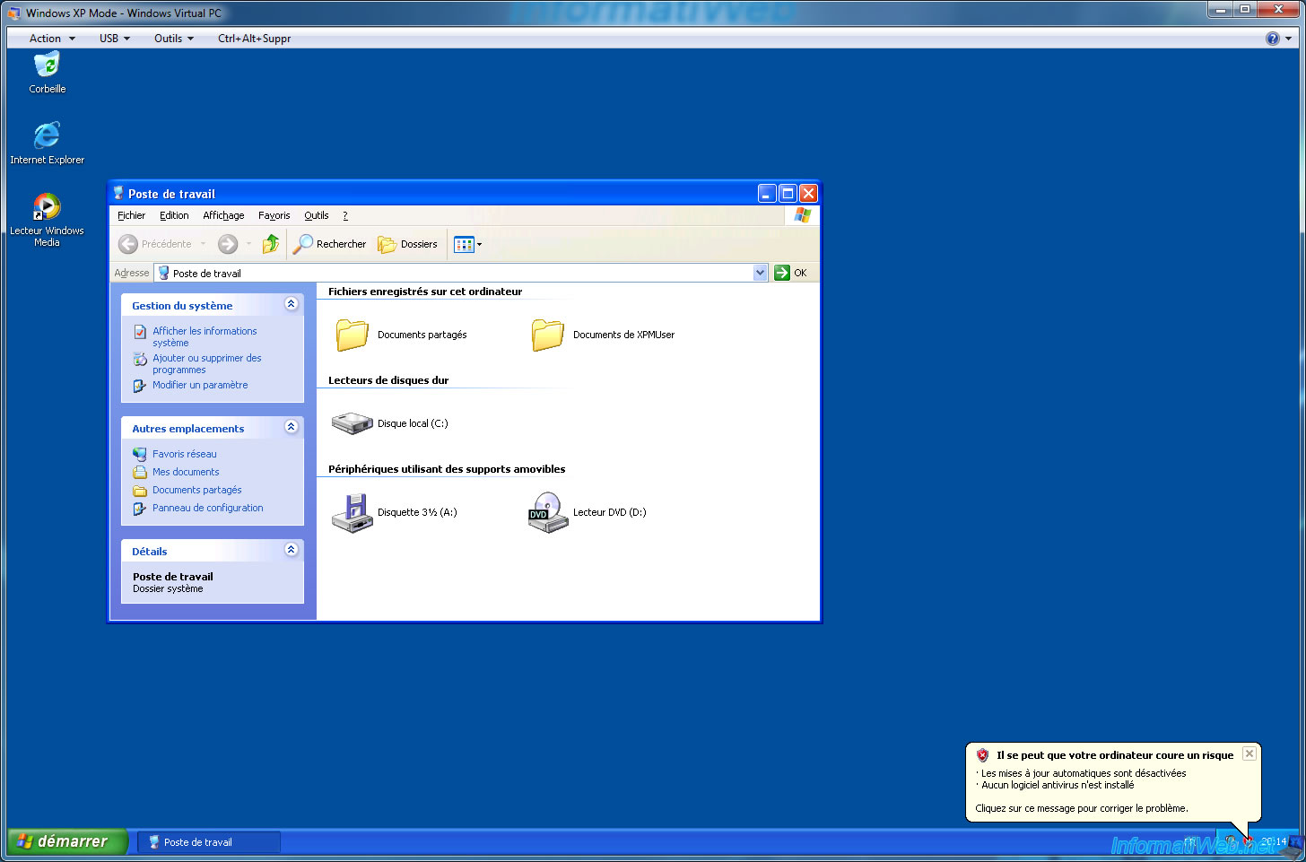Expand the Adresse bar dropdown
This screenshot has height=862, width=1306.
click(x=761, y=273)
